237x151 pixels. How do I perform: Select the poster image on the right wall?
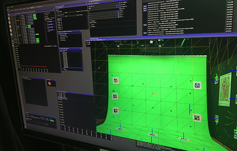click(225, 89)
